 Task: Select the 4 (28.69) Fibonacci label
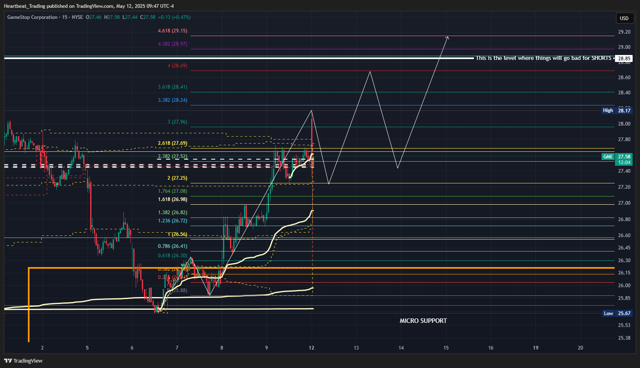pos(177,66)
